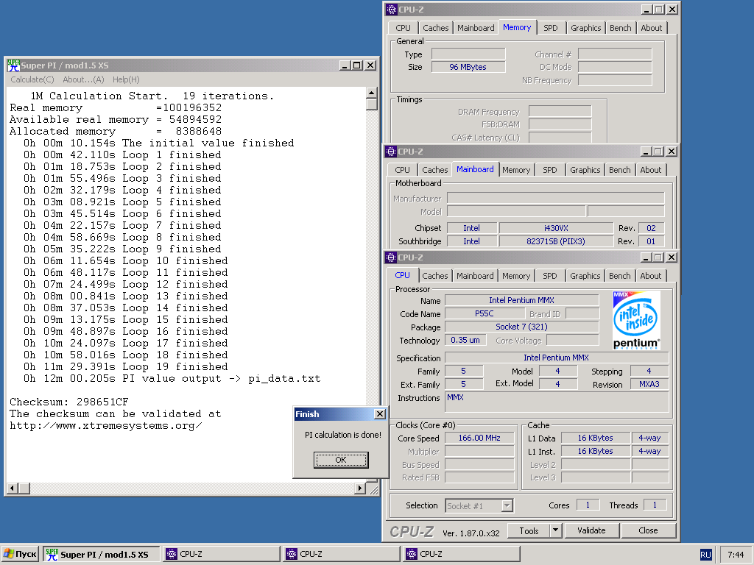Click the Validate button in CPU-Z
The height and width of the screenshot is (565, 754).
tap(591, 530)
